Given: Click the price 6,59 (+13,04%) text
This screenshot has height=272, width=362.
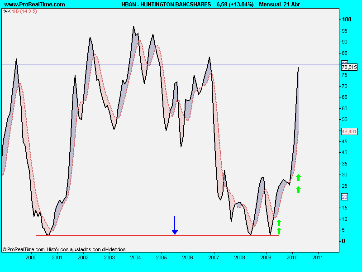Looking at the screenshot, I should 235,5.
